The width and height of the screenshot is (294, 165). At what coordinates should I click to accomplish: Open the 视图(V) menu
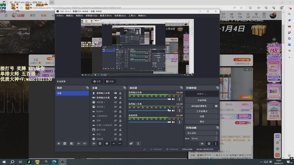click(79, 16)
